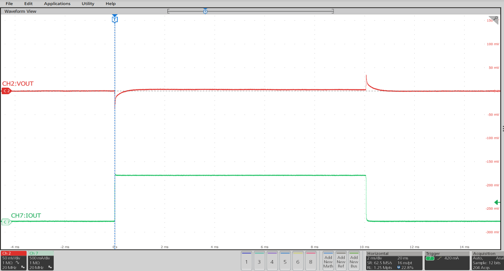Viewport: 504px width, 271px height.
Task: Open the Acquisition settings badge
Action: pyautogui.click(x=488, y=260)
